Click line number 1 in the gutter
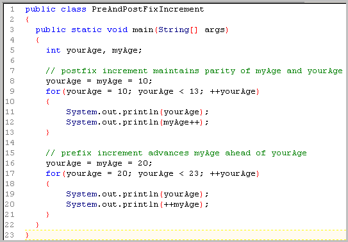Viewport: 348px width, 242px height. (12, 10)
